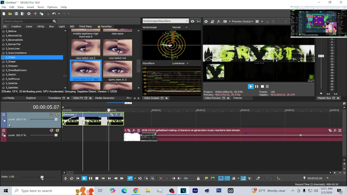The width and height of the screenshot is (347, 195).
Task: Open Video Scopes settings gear
Action: pos(192,21)
